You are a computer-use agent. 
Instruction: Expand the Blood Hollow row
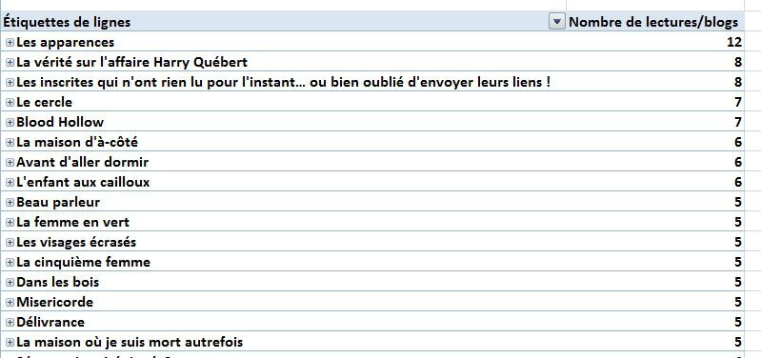[10, 122]
